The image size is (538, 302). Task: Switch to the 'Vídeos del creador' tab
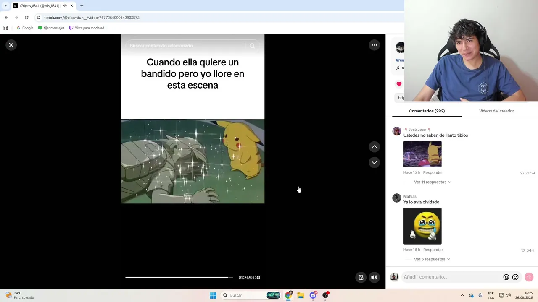point(496,111)
